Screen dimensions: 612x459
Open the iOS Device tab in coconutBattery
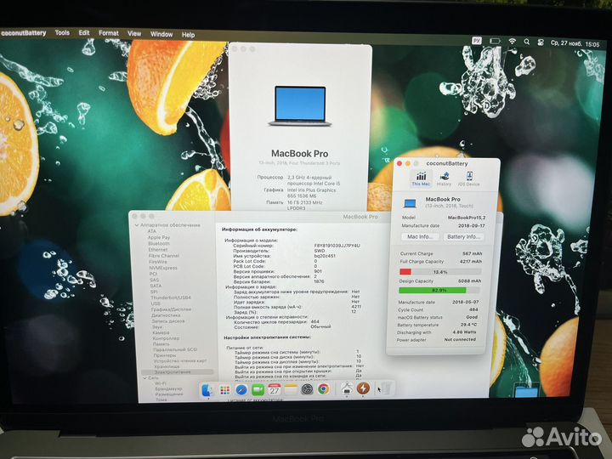(468, 179)
